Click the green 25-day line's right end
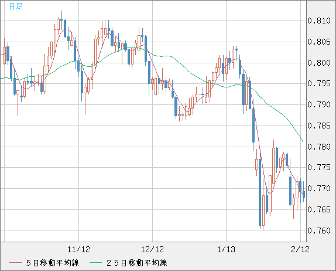 [x=303, y=141]
